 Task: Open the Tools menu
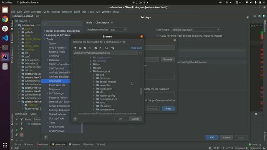[91, 12]
